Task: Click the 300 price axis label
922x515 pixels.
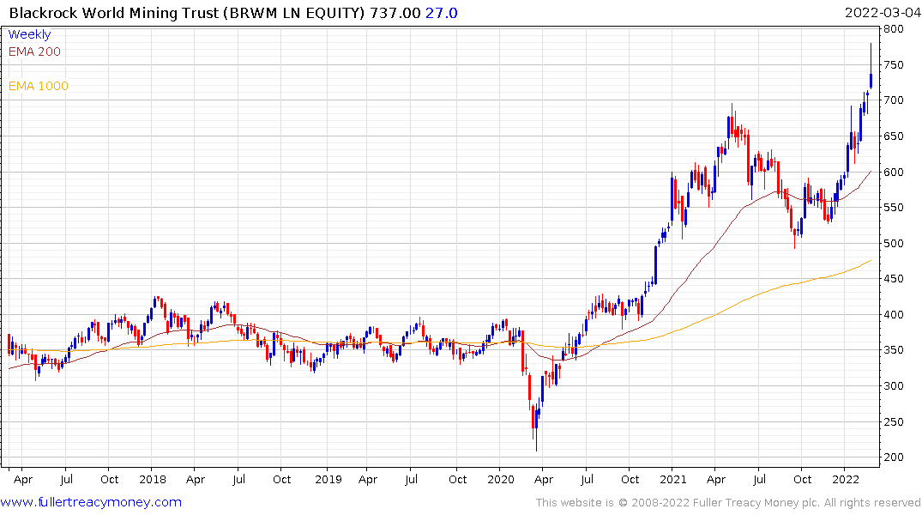Action: pyautogui.click(x=893, y=385)
